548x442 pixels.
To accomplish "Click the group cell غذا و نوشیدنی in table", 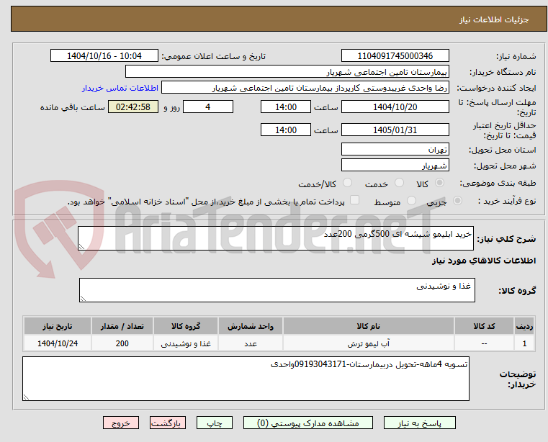I will tap(186, 344).
